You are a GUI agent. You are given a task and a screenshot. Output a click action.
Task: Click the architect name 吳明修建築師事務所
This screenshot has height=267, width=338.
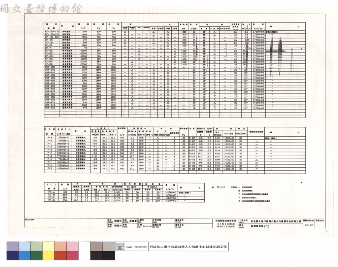pos(225,221)
